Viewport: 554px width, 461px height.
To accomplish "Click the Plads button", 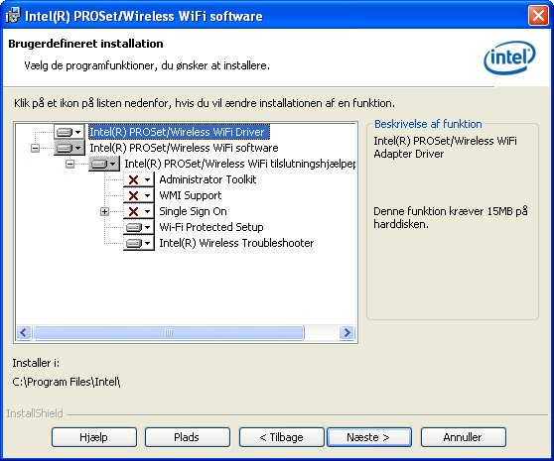I will (188, 437).
